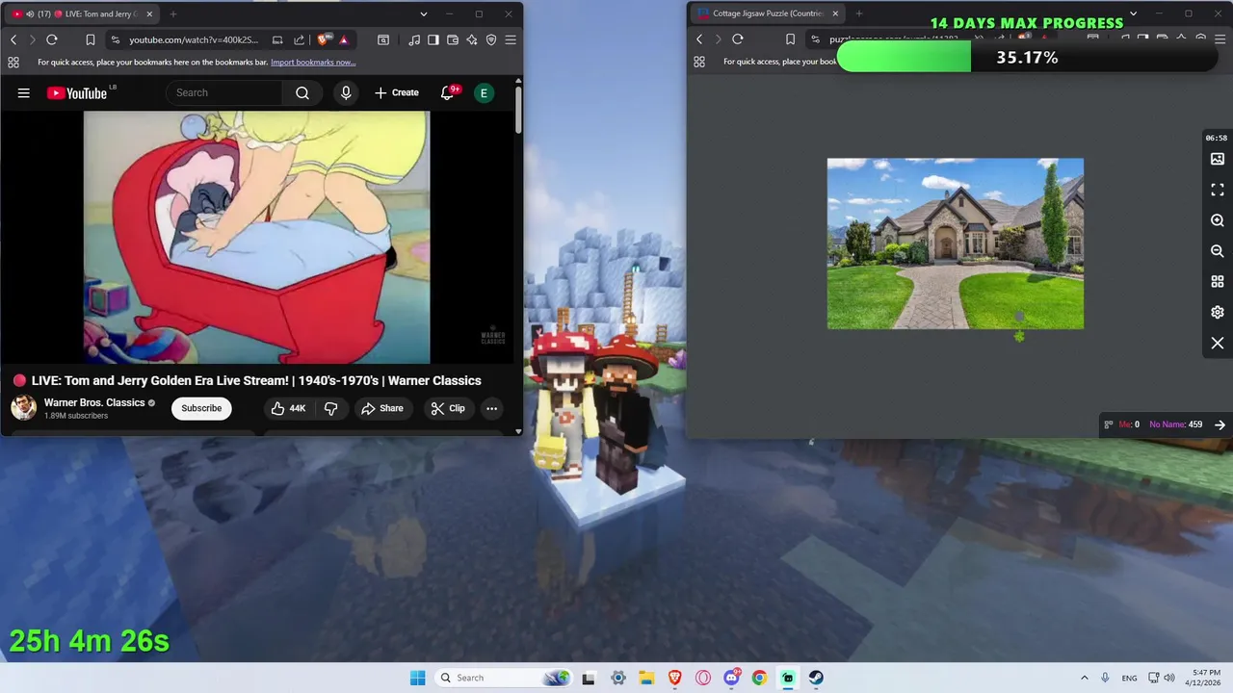Open site info control in YouTube address bar
The height and width of the screenshot is (693, 1233).
coord(116,39)
